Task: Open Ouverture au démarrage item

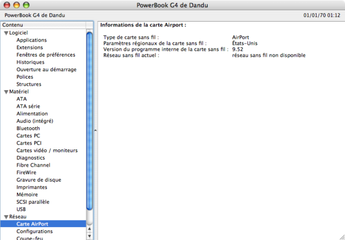Action: [46, 70]
